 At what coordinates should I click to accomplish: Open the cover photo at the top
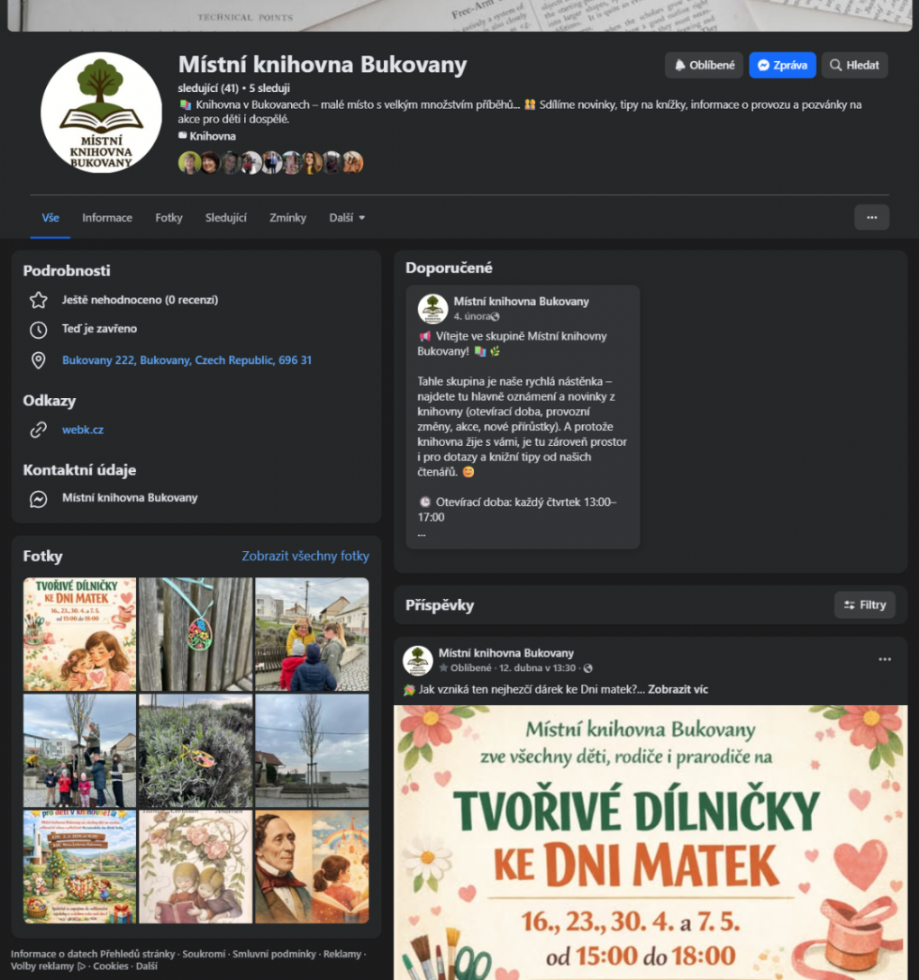pyautogui.click(x=459, y=15)
